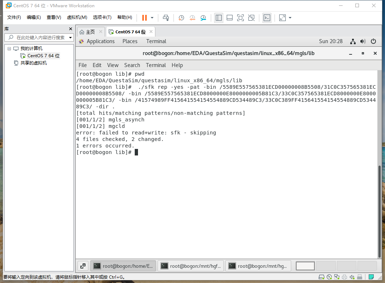Open the Terminal app menu in top bar
This screenshot has width=385, height=283.
tap(156, 41)
